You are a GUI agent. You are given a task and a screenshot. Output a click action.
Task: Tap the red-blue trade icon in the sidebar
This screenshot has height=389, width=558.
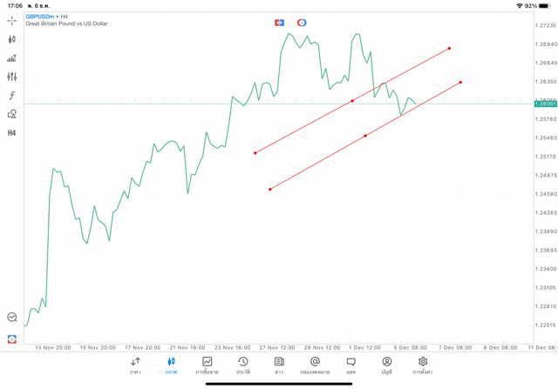12,339
